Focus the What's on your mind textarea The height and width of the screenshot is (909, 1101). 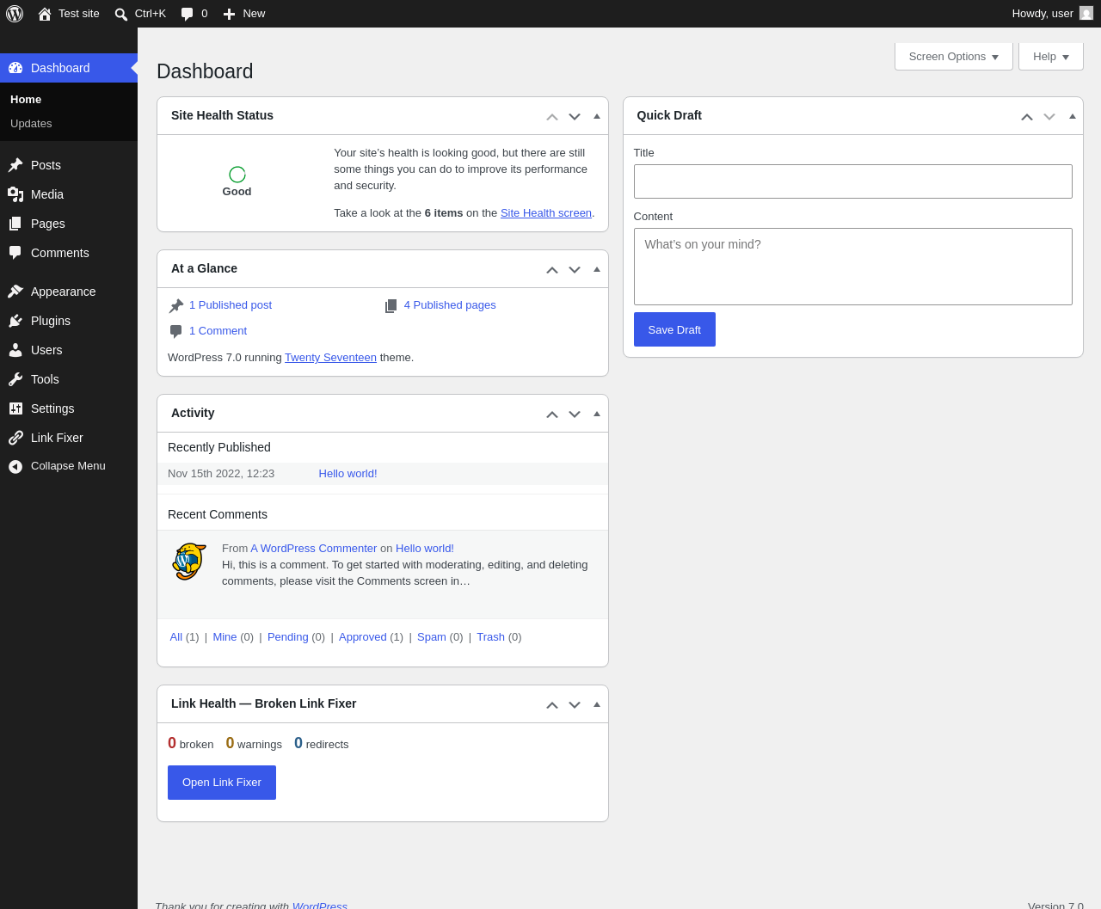click(853, 267)
